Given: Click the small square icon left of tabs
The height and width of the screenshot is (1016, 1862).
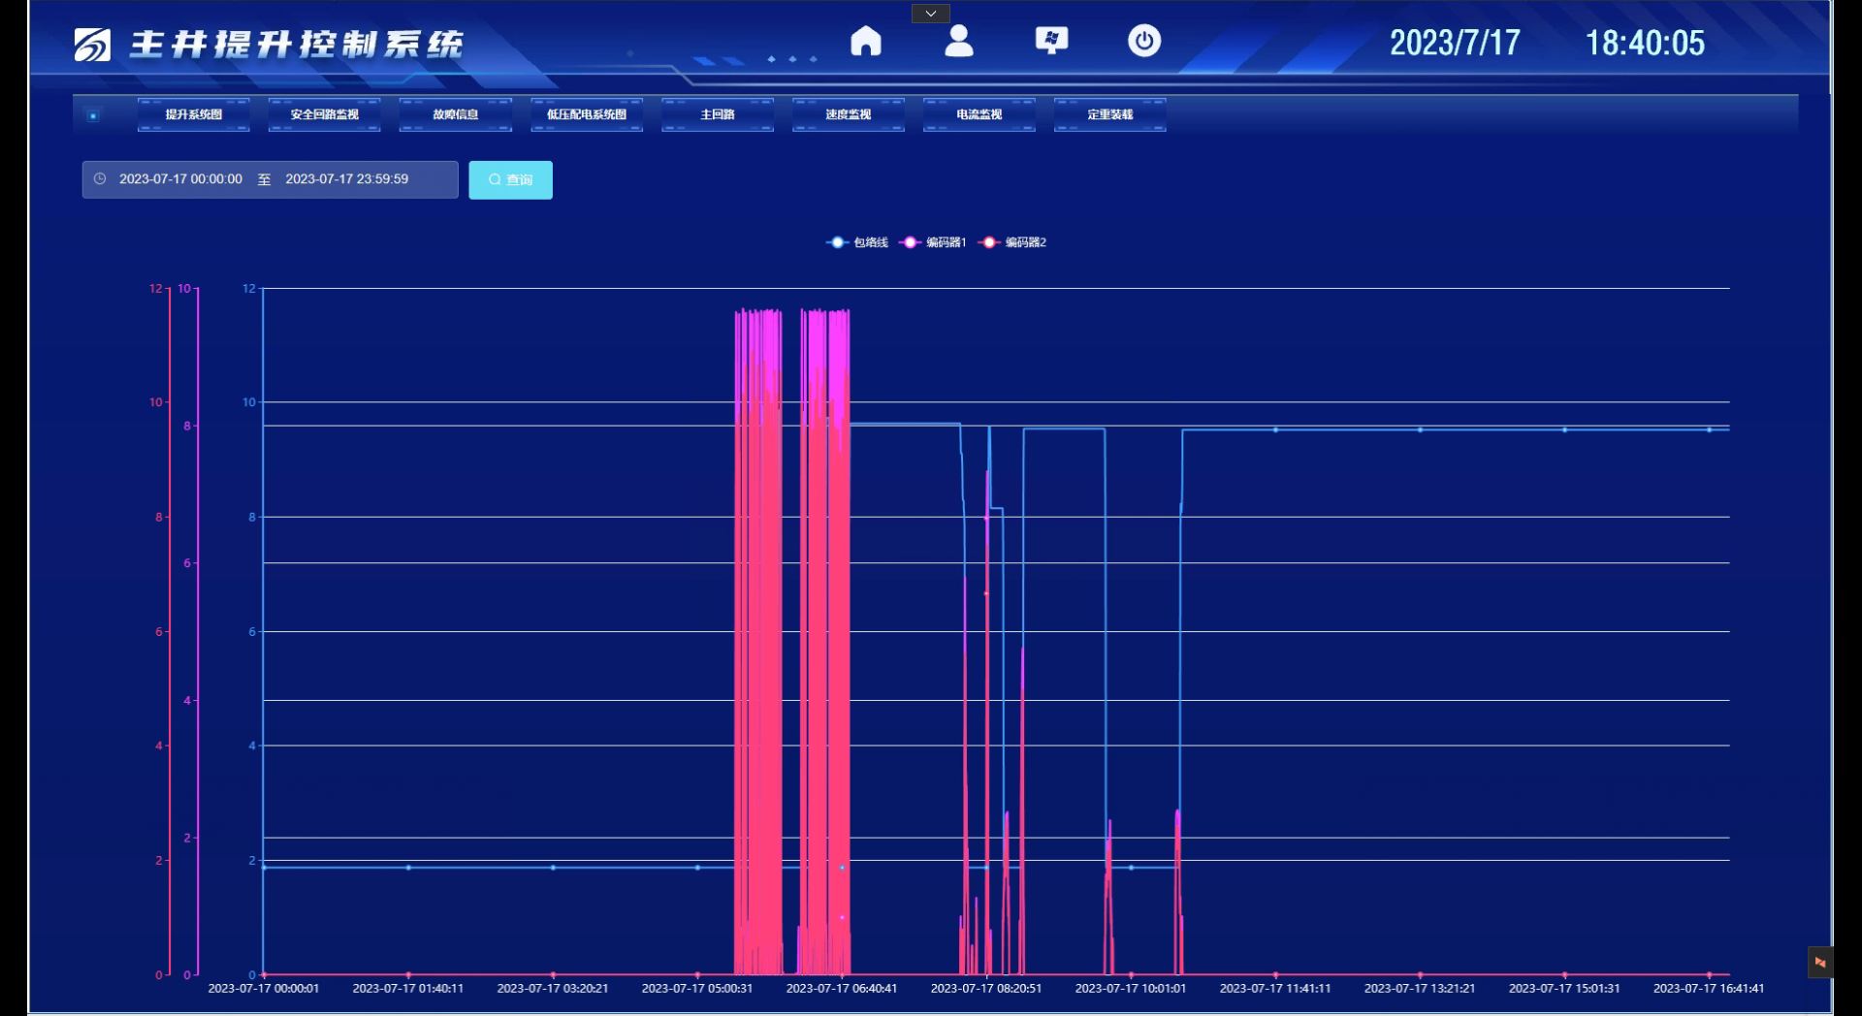Looking at the screenshot, I should 93,115.
